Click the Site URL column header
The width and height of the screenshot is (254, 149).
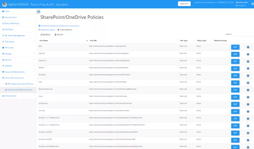(93, 40)
